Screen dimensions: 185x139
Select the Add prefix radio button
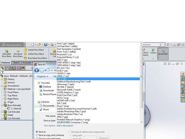pyautogui.click(x=70, y=135)
